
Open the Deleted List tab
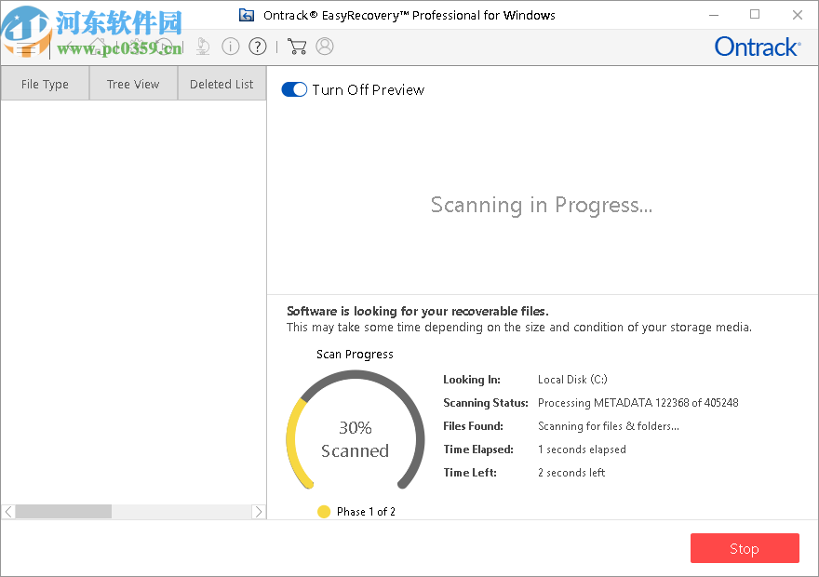click(222, 84)
